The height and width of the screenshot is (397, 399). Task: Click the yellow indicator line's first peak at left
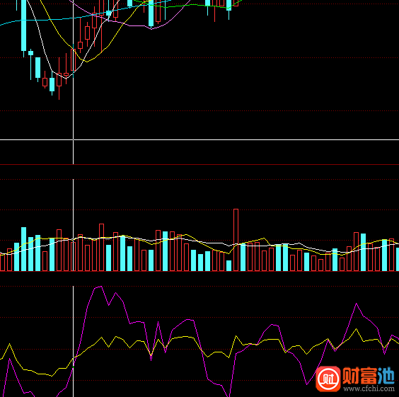click(x=9, y=344)
